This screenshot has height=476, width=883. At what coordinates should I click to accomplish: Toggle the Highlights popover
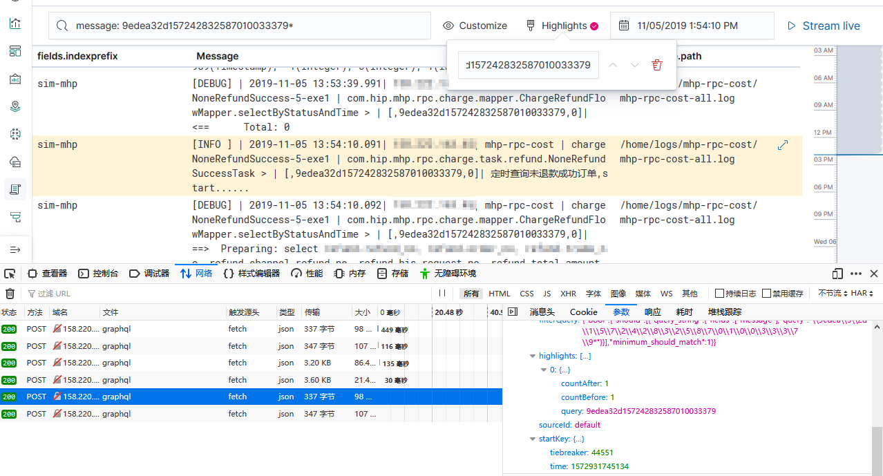[562, 26]
